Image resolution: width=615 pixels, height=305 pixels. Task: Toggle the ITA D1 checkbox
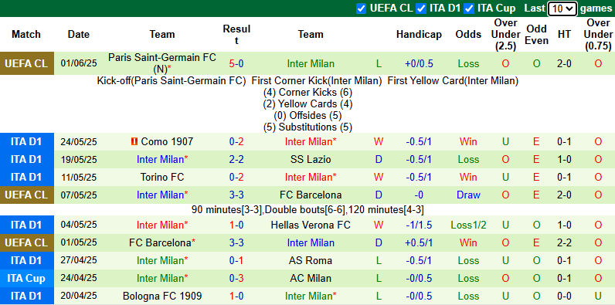click(x=421, y=8)
